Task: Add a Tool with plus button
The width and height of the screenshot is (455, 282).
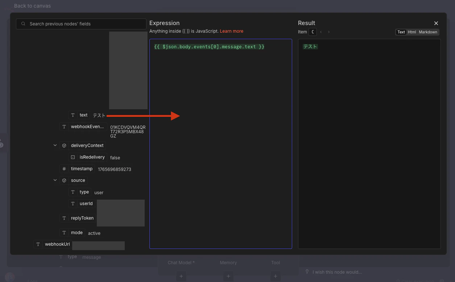Action: (x=276, y=277)
